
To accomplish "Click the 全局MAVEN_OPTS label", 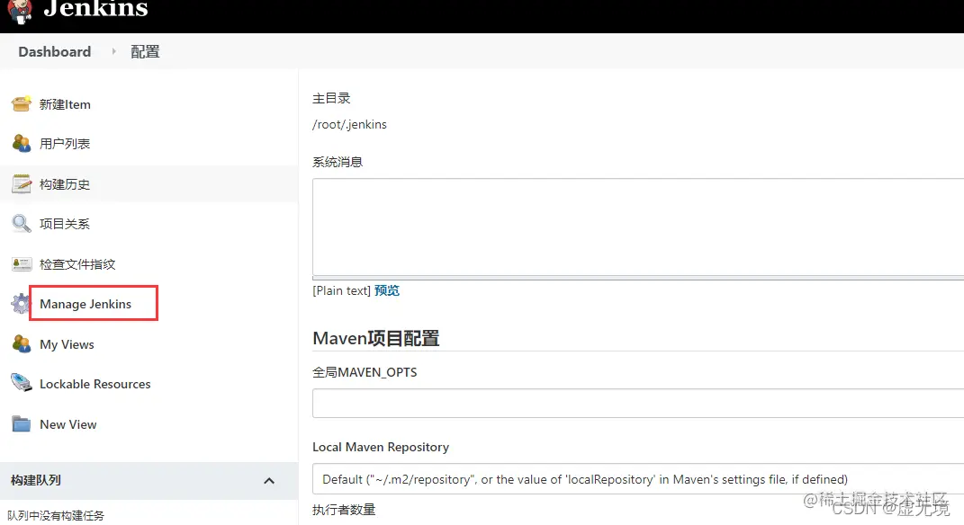I will click(365, 372).
